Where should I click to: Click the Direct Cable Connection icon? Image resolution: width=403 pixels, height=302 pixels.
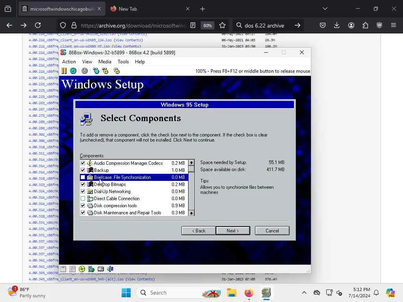pyautogui.click(x=90, y=199)
